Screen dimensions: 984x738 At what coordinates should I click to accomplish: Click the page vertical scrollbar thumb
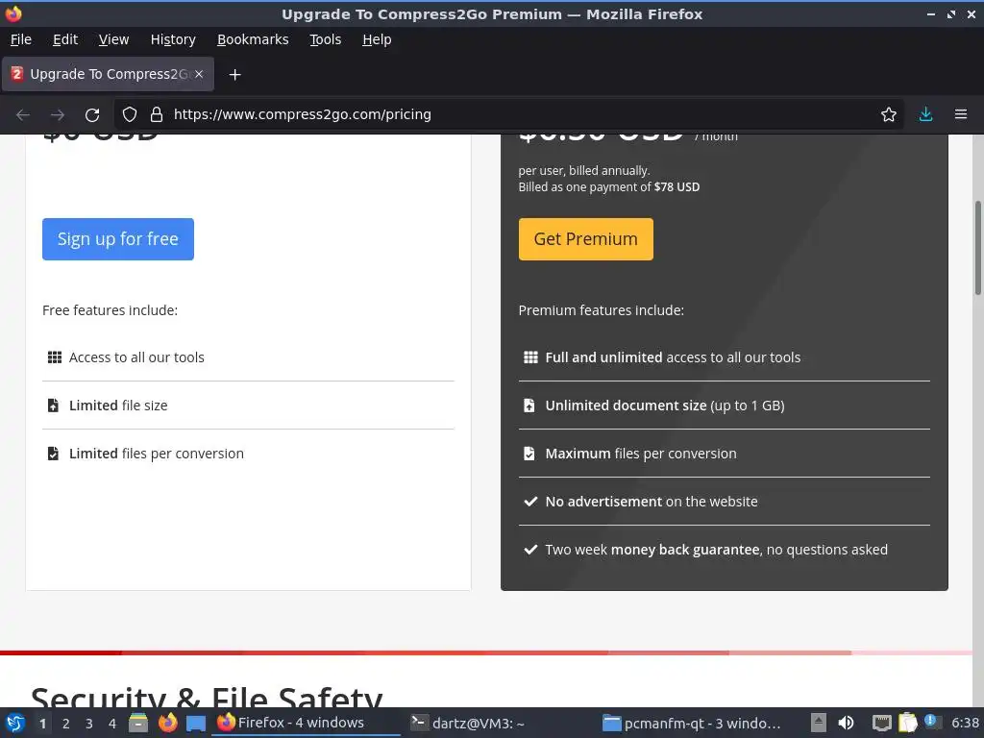(x=977, y=247)
